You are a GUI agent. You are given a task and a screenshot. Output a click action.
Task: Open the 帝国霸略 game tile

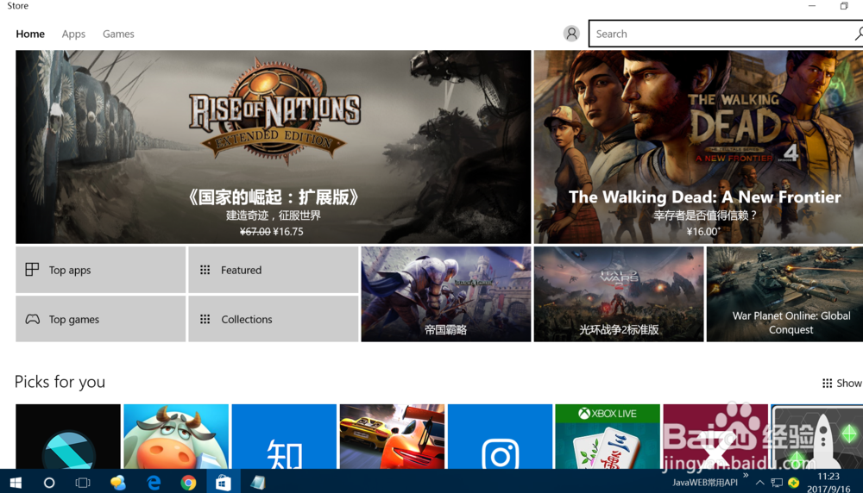click(x=446, y=294)
